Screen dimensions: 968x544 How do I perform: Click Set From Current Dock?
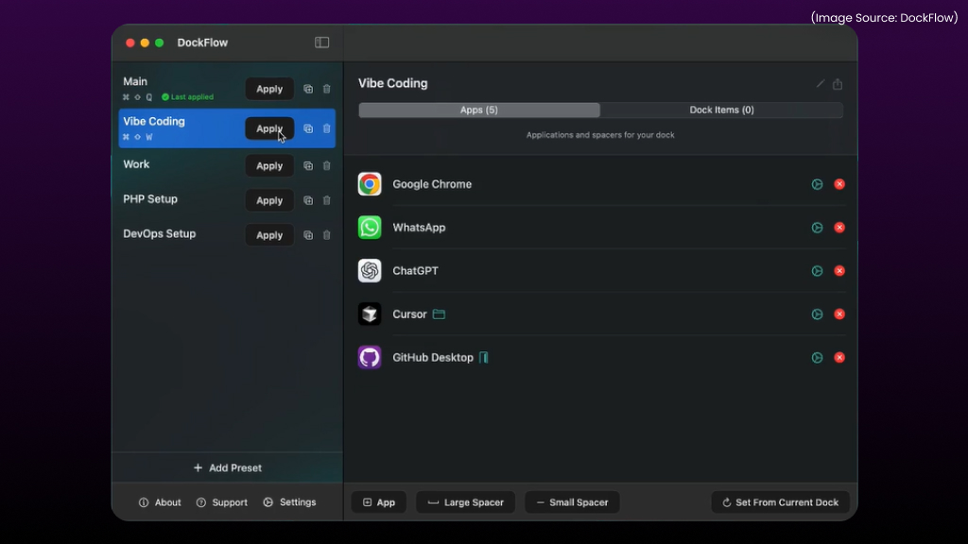point(780,502)
